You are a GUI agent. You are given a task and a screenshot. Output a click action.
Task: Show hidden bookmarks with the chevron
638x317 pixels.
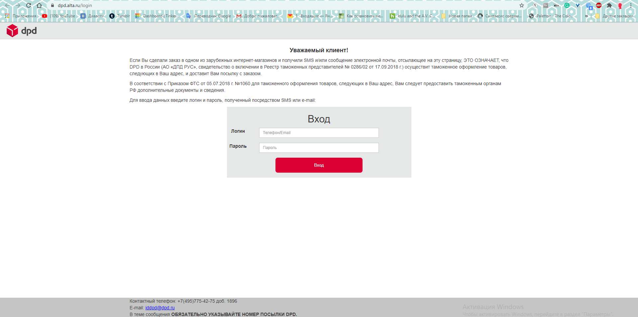(586, 16)
